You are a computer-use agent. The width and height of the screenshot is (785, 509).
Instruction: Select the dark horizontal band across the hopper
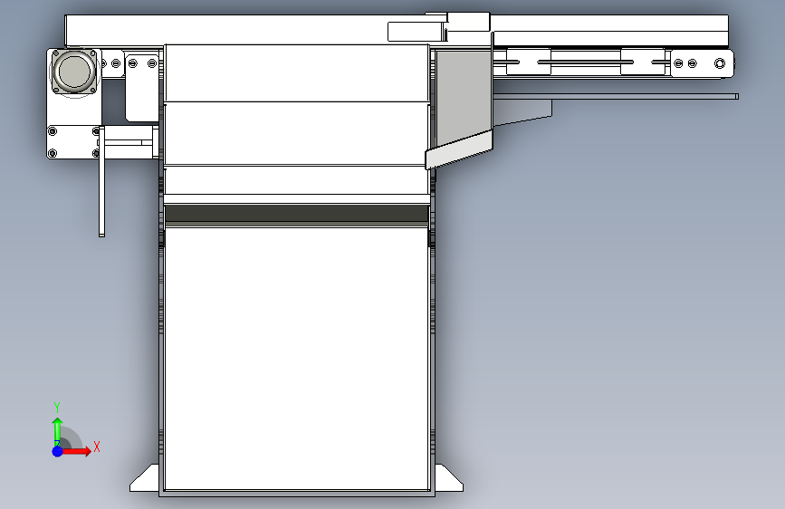[x=296, y=214]
